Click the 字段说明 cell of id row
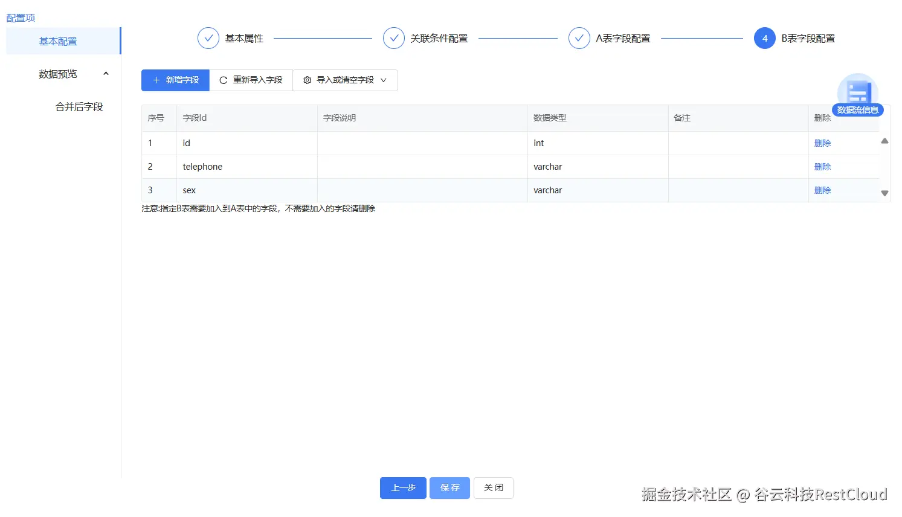This screenshot has width=902, height=517. click(422, 143)
